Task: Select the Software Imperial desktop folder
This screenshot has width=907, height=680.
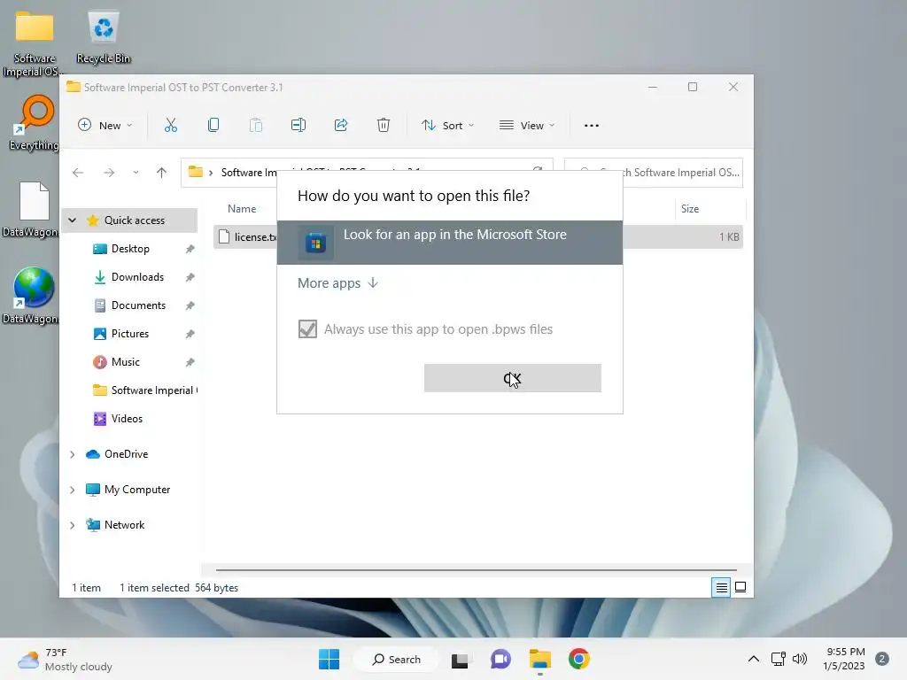Action: 35,43
